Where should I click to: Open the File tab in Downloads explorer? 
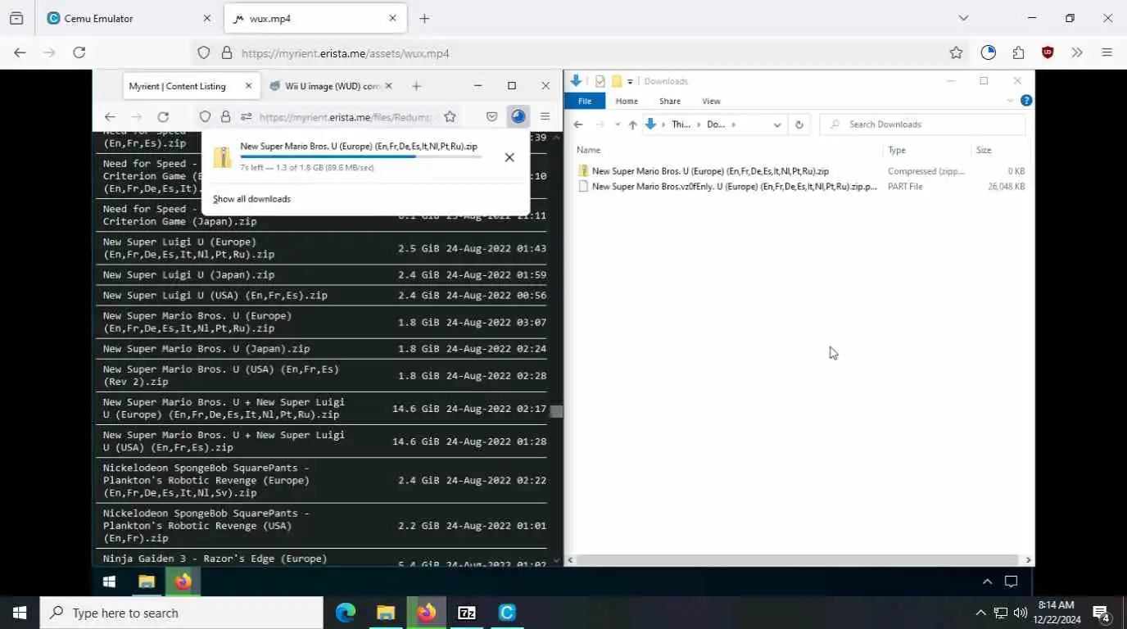tap(585, 101)
